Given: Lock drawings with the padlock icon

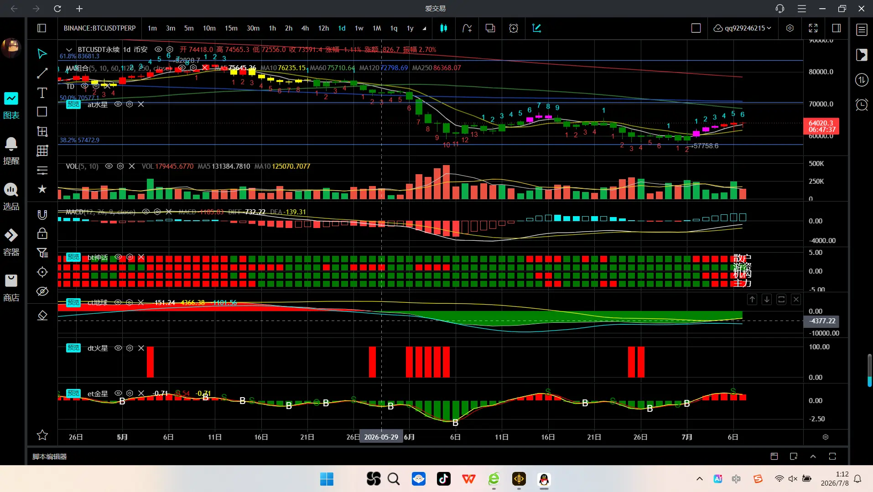Looking at the screenshot, I should click(42, 233).
